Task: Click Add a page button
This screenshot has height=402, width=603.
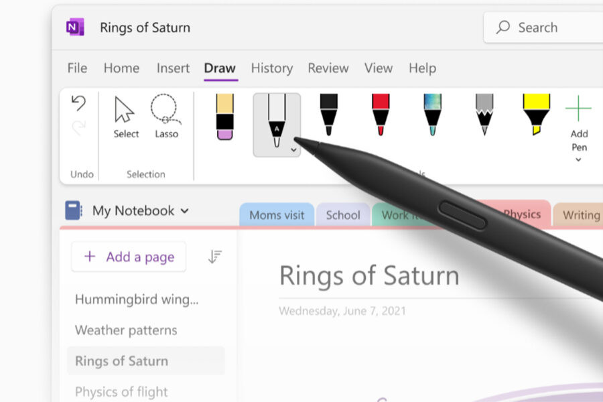Action: click(129, 257)
